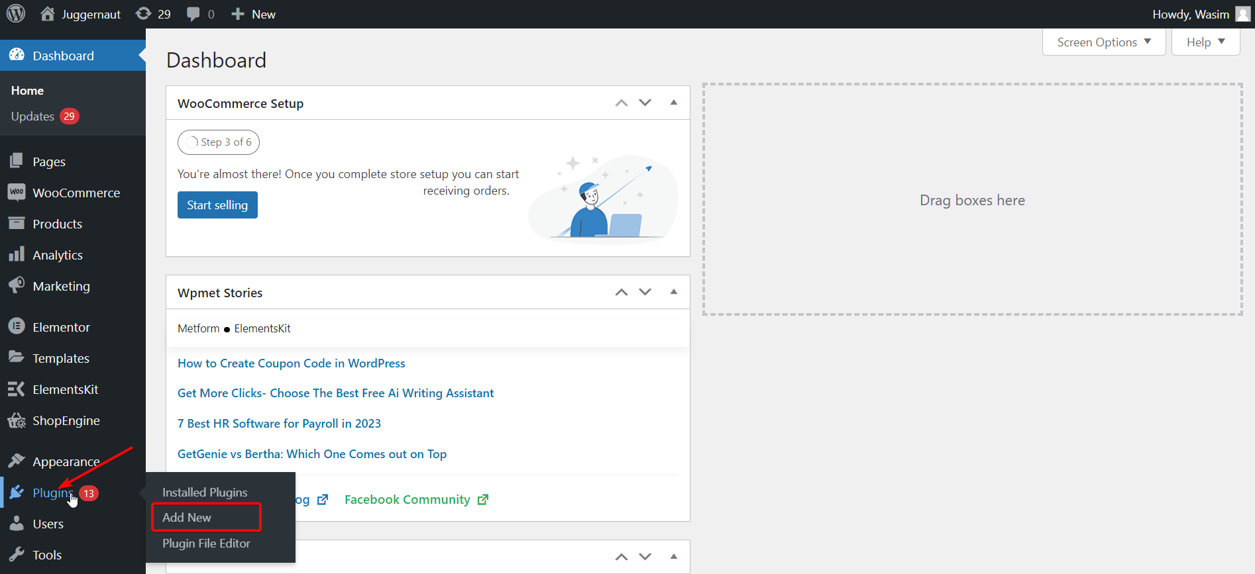Click the red 13 badge next to Plugins
This screenshot has width=1255, height=574.
(89, 493)
